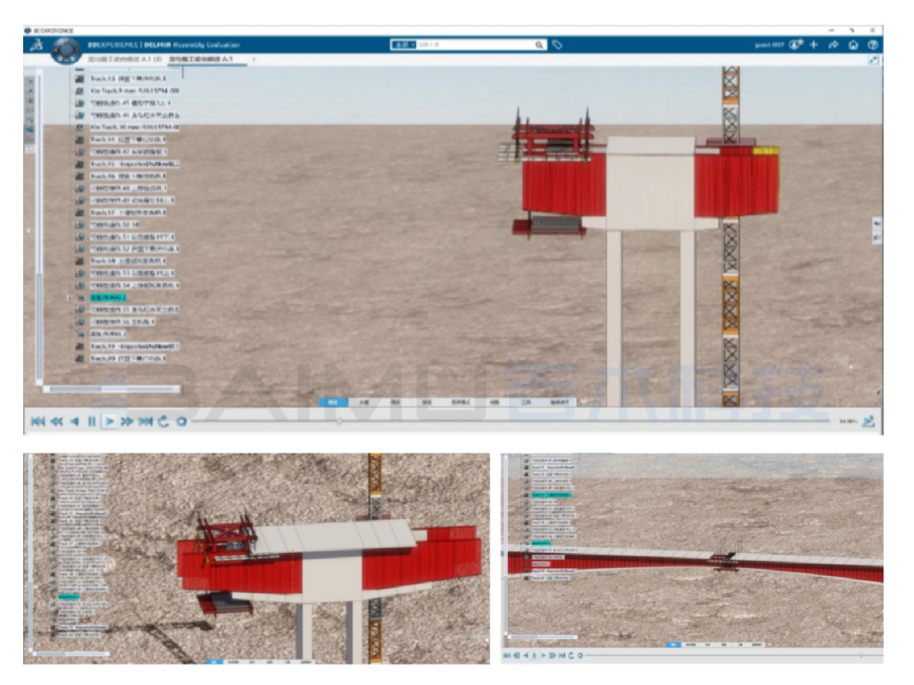This screenshot has height=685, width=914.
Task: Expand the highlighted teal tree node
Action: pos(70,297)
